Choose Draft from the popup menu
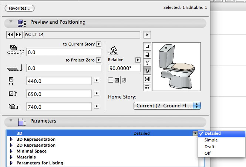 [x=222, y=147]
